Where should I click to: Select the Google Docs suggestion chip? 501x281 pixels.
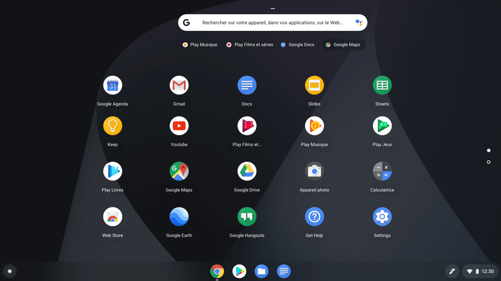pos(297,45)
